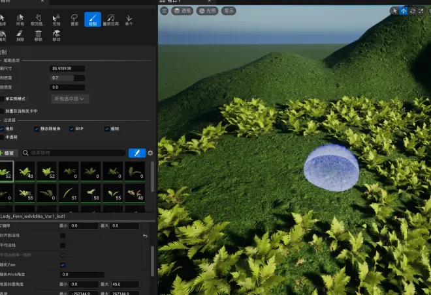The width and height of the screenshot is (431, 295).
Task: Choose the Lasso (套索) selection tool
Action: pos(74,21)
